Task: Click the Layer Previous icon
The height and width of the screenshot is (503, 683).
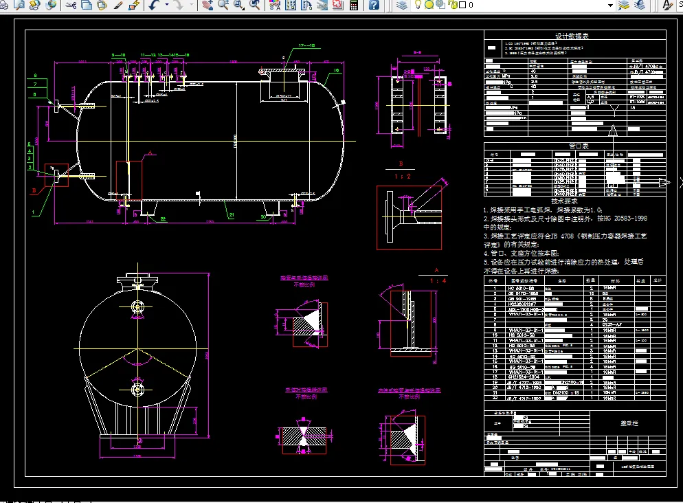Action: (x=640, y=5)
